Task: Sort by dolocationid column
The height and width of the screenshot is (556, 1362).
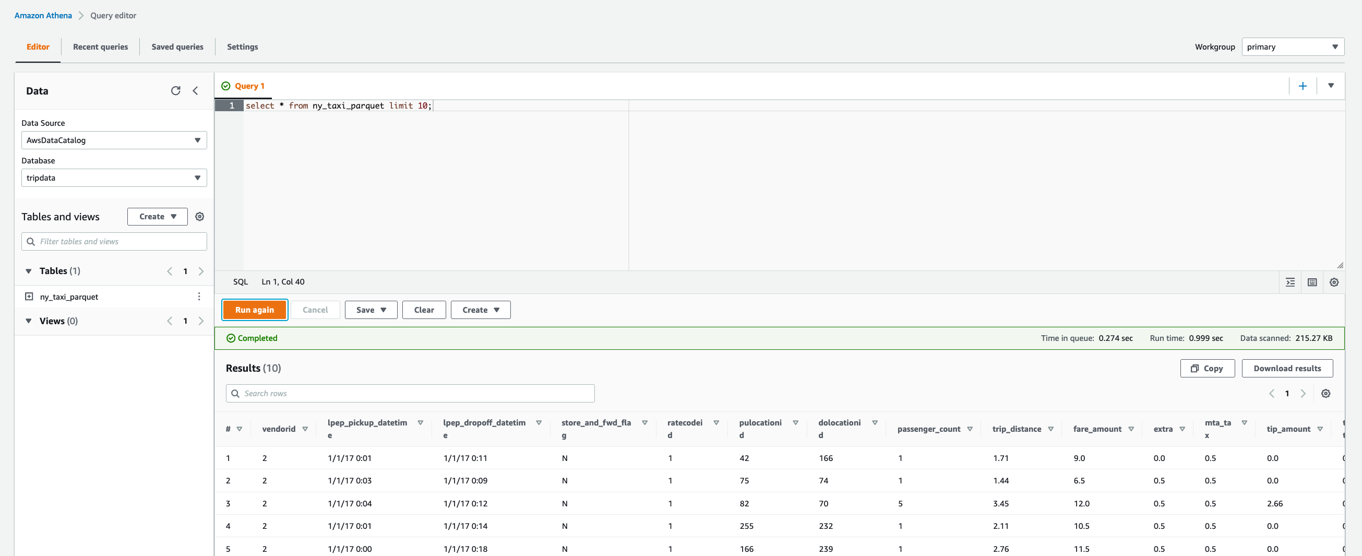Action: (x=875, y=422)
